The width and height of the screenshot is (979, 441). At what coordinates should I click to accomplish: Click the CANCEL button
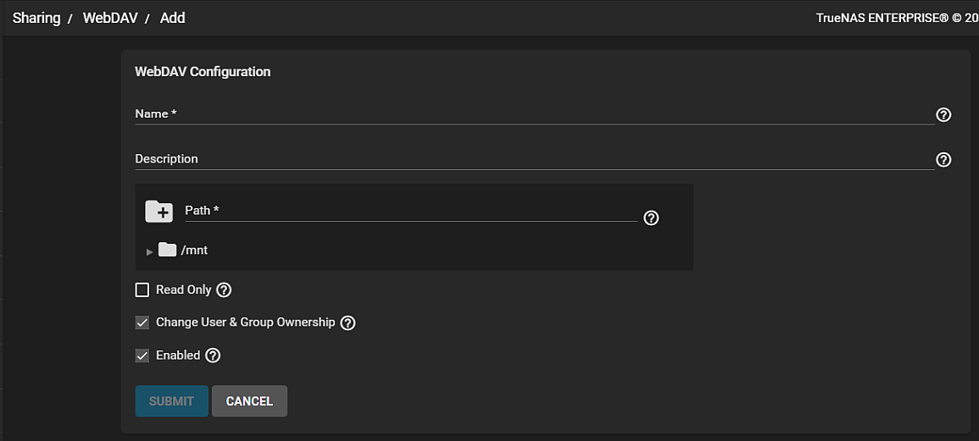coord(249,401)
